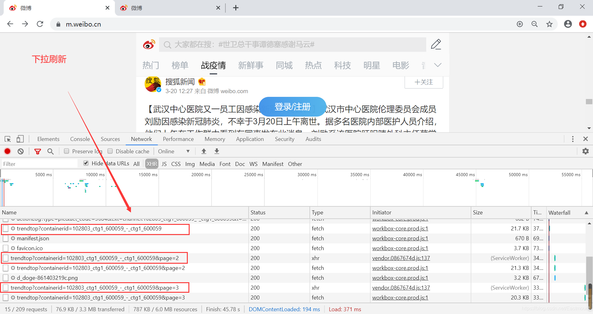This screenshot has height=314, width=593.
Task: Uncheck the Hide data URLs checkbox
Action: (86, 163)
